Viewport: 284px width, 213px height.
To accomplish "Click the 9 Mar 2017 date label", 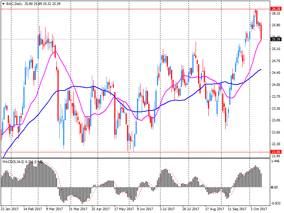I will click(54, 209).
